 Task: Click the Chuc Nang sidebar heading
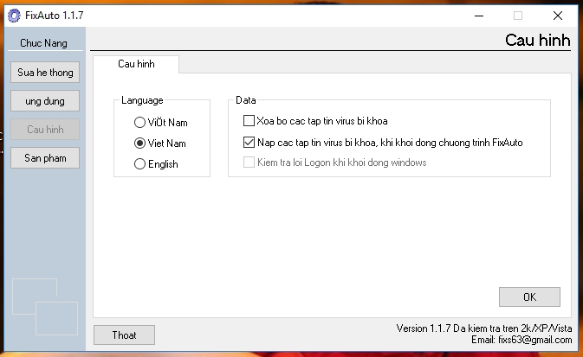pos(43,43)
